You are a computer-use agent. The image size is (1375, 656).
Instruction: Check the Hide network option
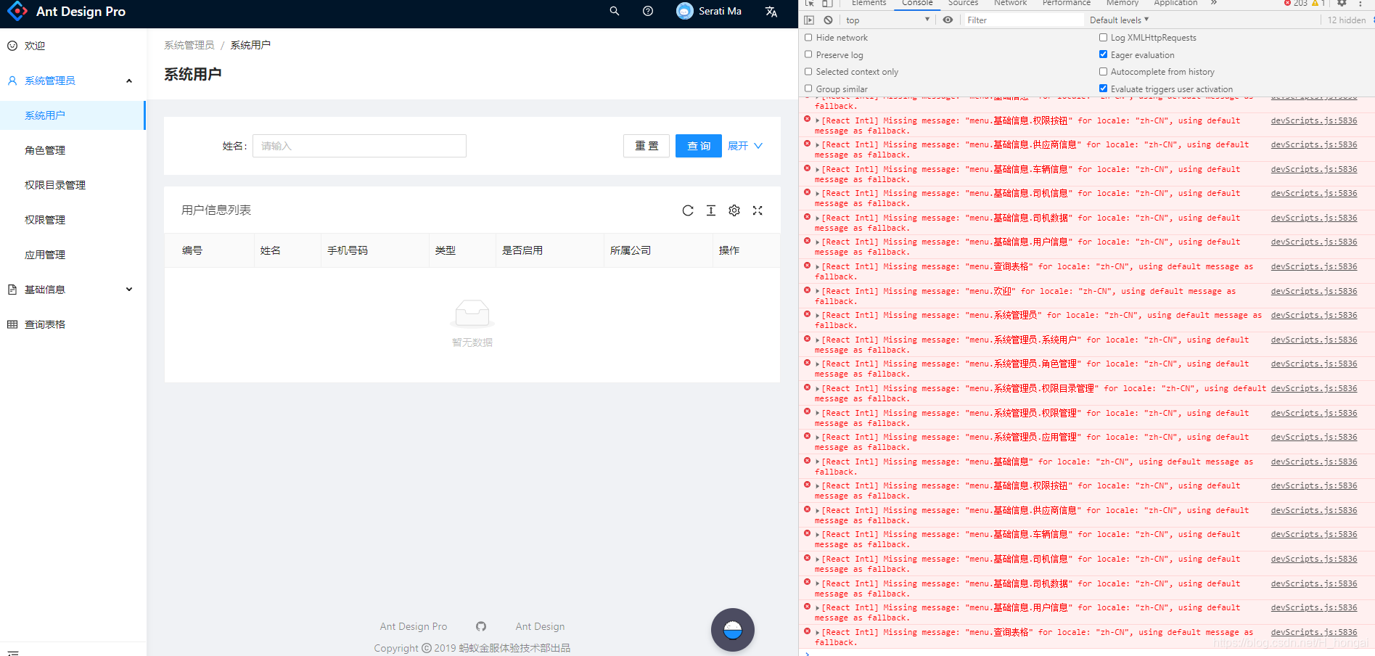(808, 36)
